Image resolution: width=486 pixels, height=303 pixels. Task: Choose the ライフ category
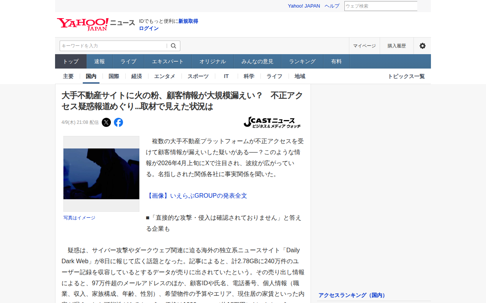point(275,76)
